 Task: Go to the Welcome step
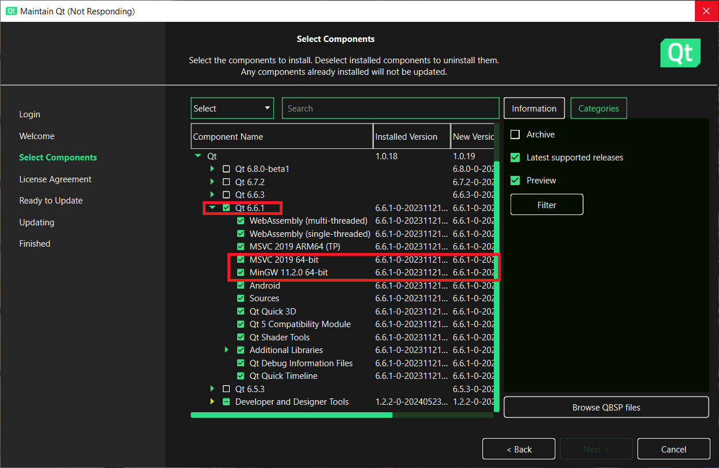pos(37,136)
